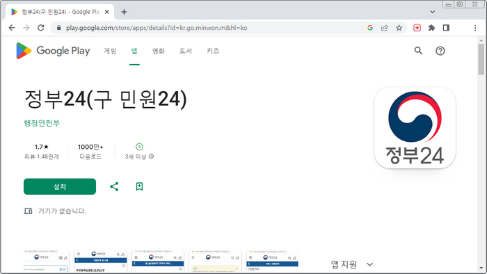
Task: Expand the tab search dropdown arrow
Action: click(x=432, y=12)
